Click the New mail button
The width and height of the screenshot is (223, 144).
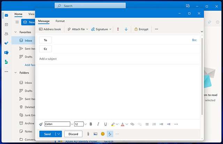coord(28,22)
